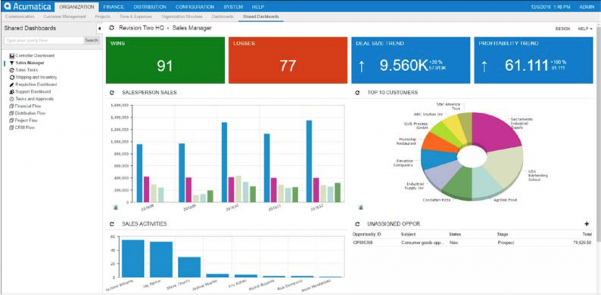Click chart legend icon under Top 10 Customers
Viewport: 601px width, 295px height.
coord(360,207)
